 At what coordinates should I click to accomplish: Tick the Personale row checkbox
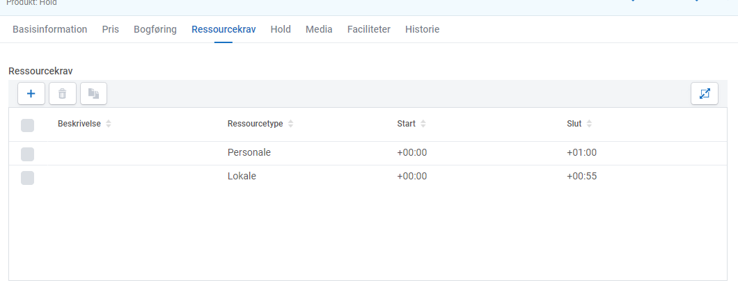click(x=27, y=154)
